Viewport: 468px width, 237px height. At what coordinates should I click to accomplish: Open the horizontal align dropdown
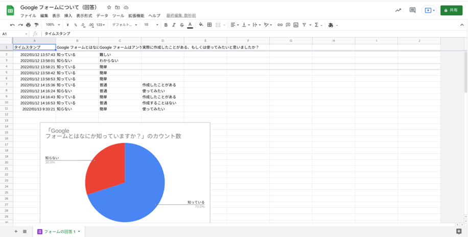235,25
